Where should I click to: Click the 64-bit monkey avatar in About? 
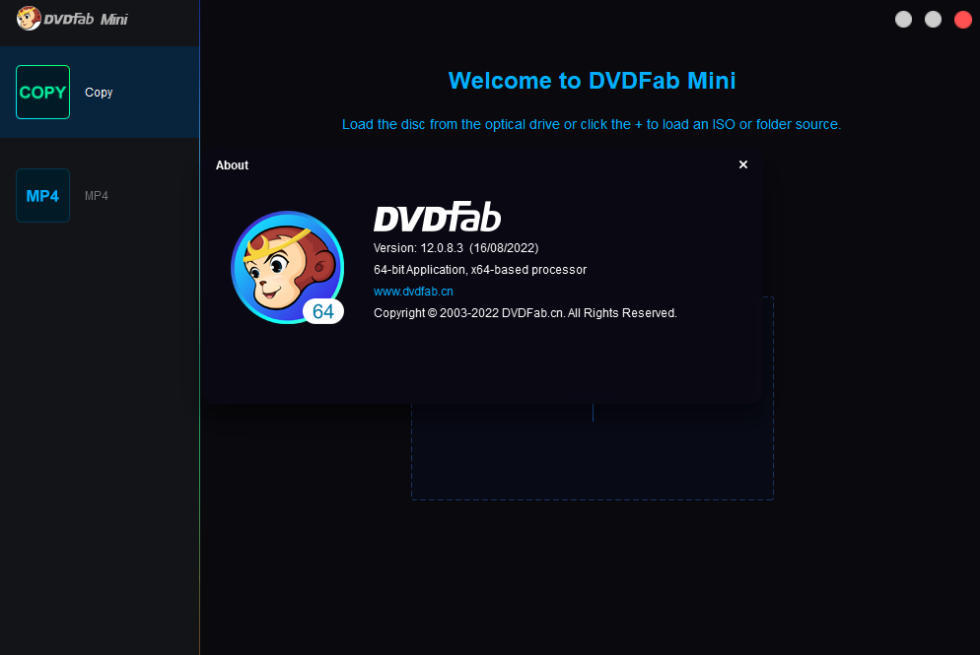point(288,267)
